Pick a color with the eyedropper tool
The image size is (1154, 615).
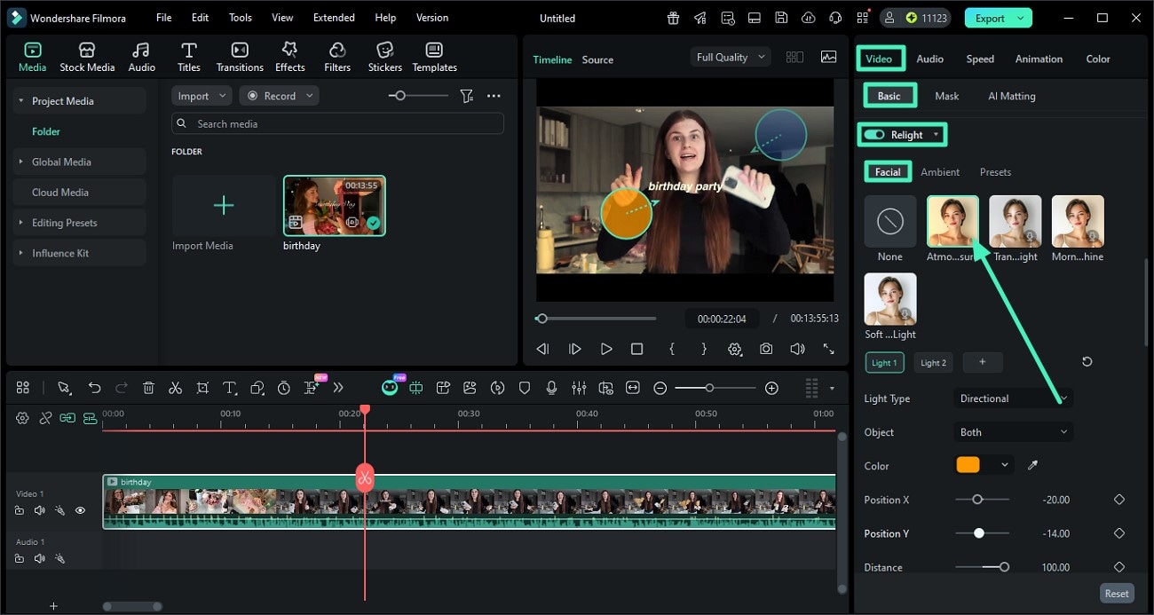point(1032,465)
